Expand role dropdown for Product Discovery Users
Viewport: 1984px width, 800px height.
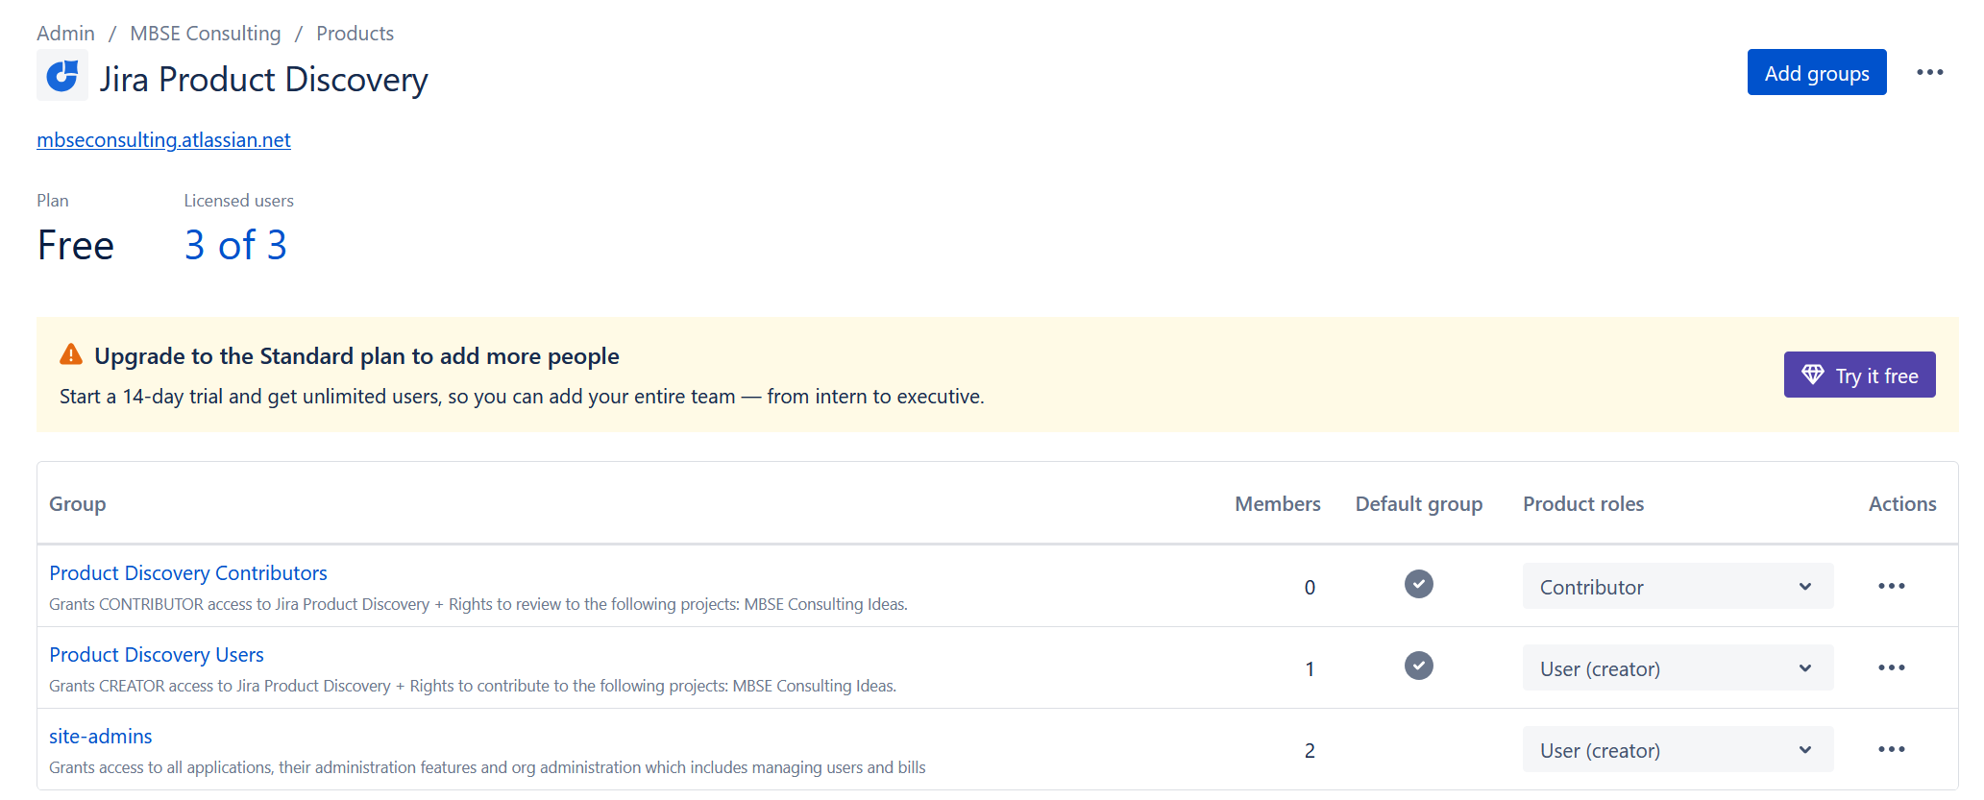(x=1678, y=667)
